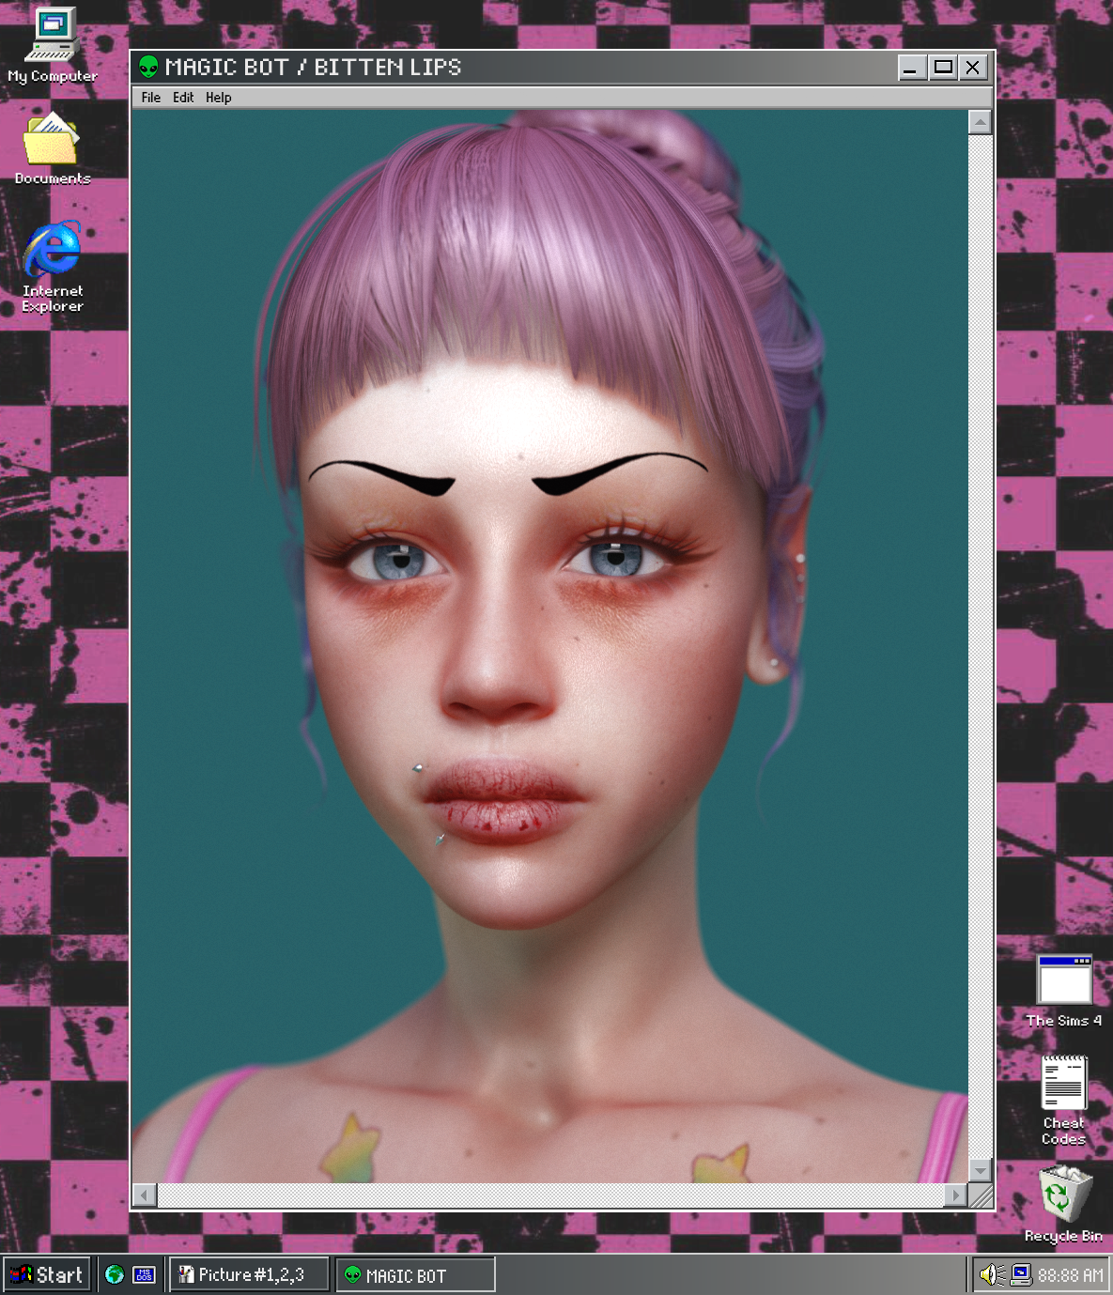Open the globe icon on the taskbar

pyautogui.click(x=114, y=1274)
